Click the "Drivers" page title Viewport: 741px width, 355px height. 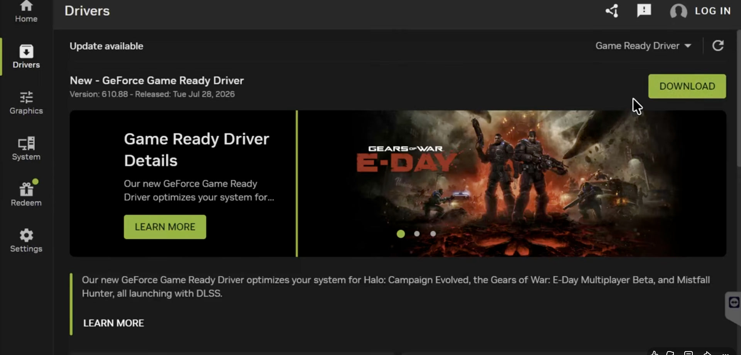coord(87,11)
